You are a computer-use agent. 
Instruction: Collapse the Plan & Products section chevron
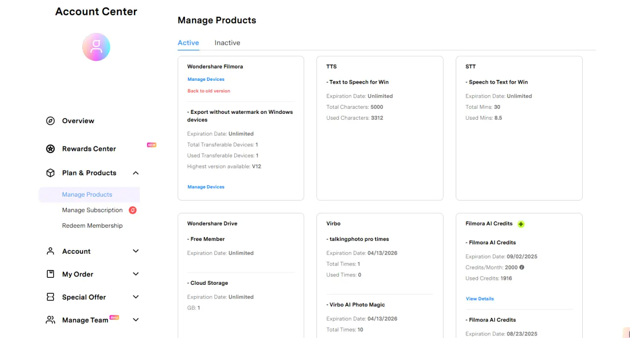(136, 173)
